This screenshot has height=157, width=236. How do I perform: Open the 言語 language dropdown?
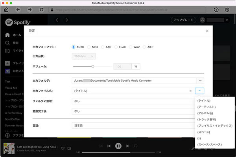pos(133,126)
